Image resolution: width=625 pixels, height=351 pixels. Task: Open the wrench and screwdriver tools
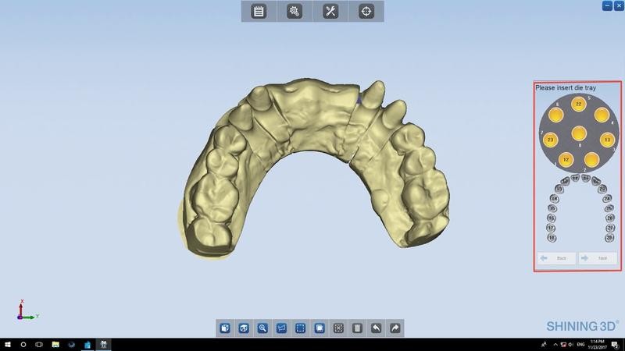330,11
